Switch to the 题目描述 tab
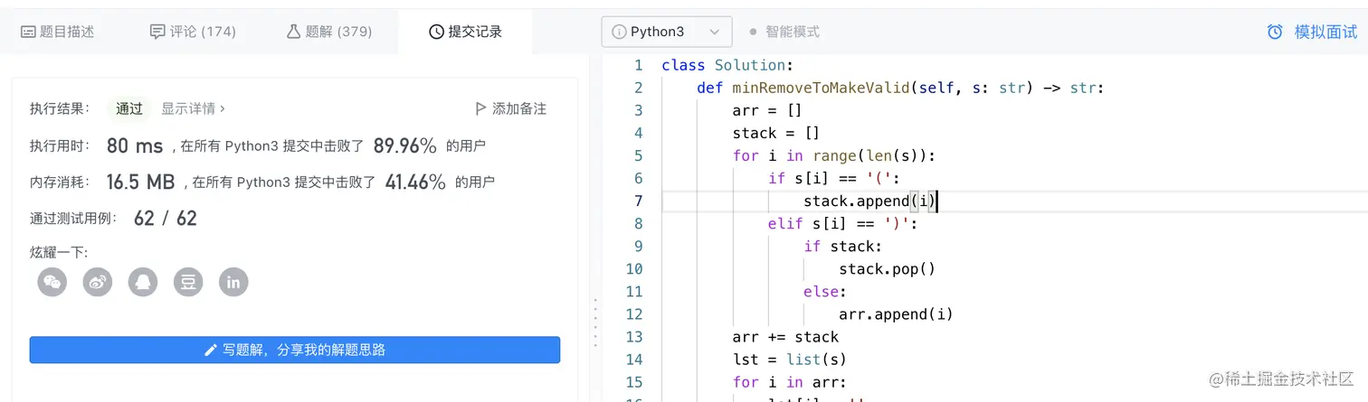 tap(58, 32)
